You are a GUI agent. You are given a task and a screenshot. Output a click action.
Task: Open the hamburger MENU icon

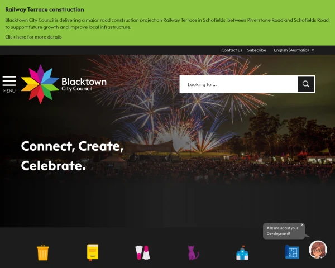(9, 84)
